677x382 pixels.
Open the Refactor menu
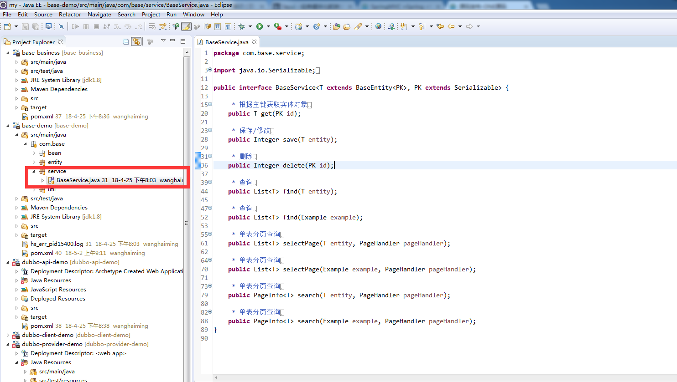point(70,15)
